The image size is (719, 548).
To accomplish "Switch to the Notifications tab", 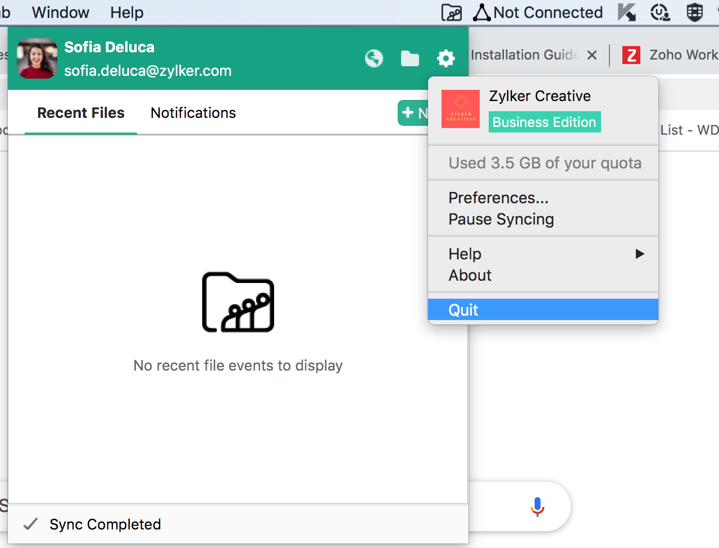I will (x=193, y=113).
